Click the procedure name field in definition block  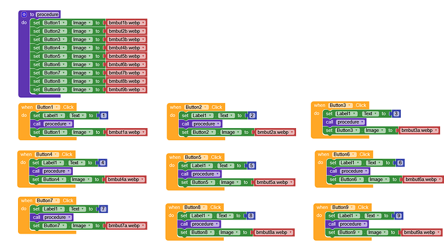click(x=48, y=14)
